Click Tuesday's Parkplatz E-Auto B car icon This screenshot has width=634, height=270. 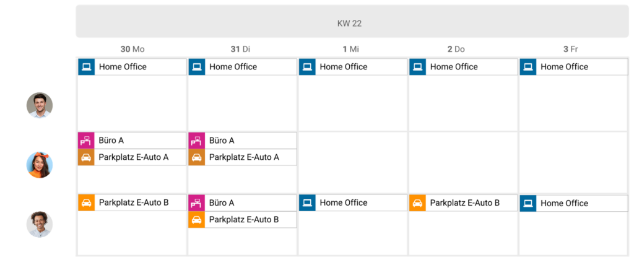tap(196, 219)
